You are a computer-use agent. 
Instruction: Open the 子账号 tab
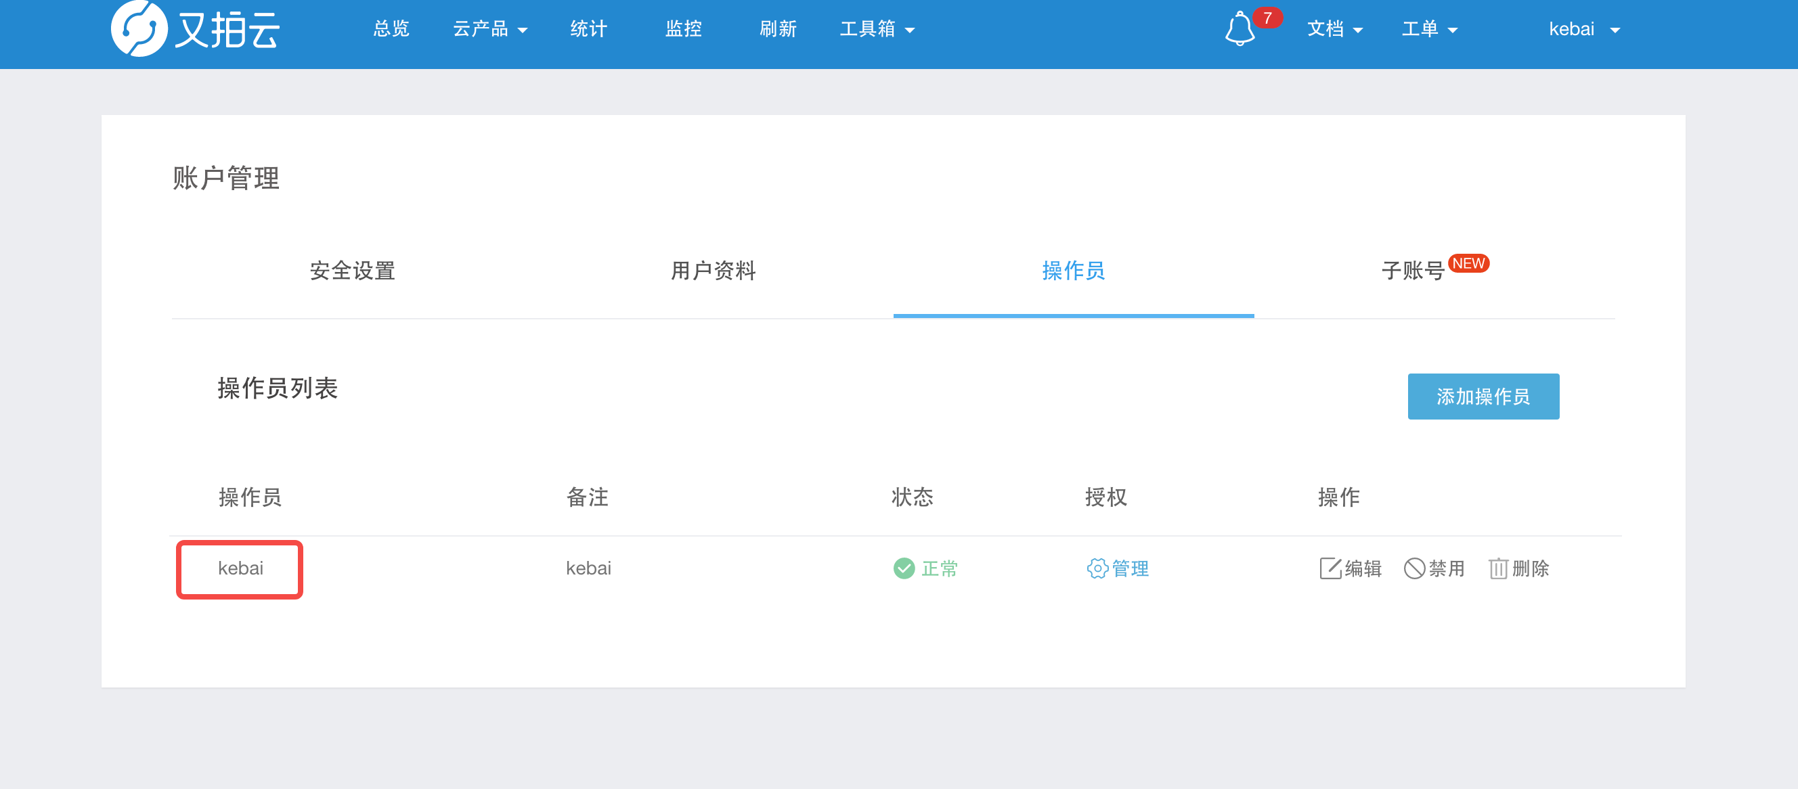click(x=1413, y=271)
